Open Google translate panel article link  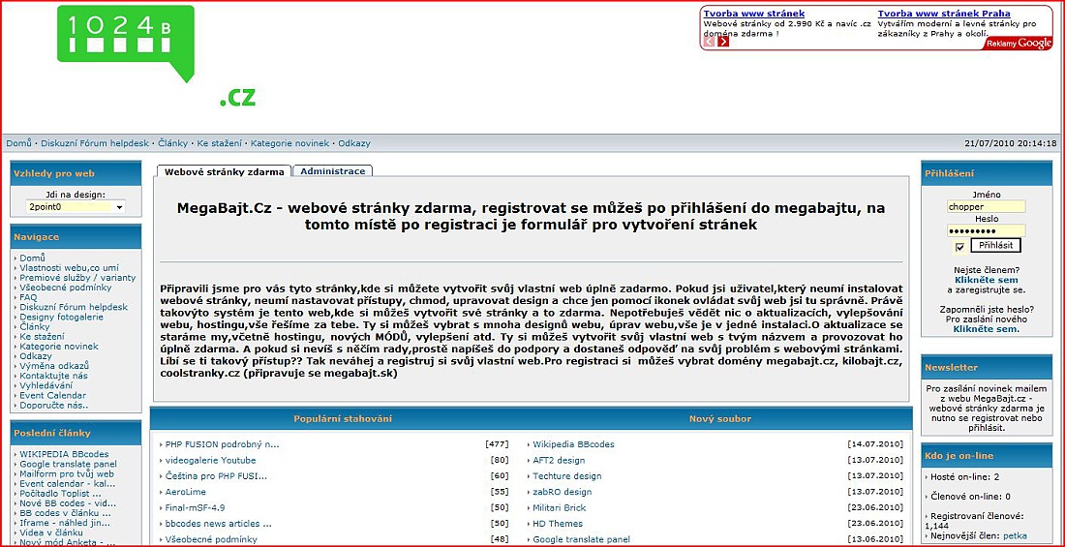coord(68,464)
